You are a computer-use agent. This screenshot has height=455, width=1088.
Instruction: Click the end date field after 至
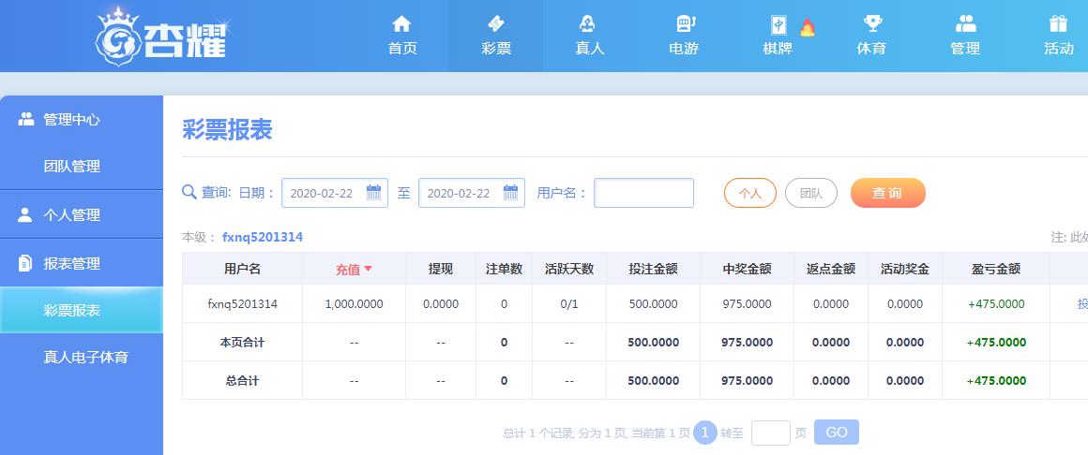point(471,193)
